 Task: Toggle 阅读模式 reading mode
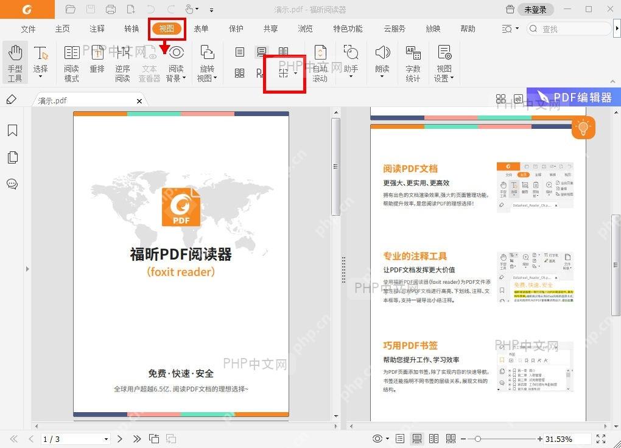point(72,63)
